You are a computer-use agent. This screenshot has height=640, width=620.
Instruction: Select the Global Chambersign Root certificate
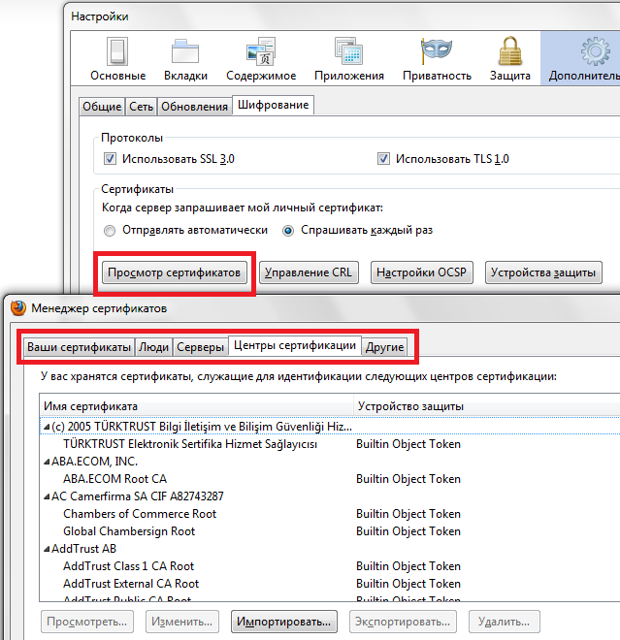[x=129, y=531]
